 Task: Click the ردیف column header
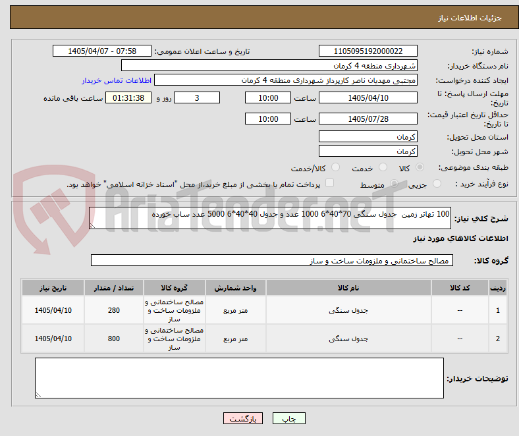498,288
